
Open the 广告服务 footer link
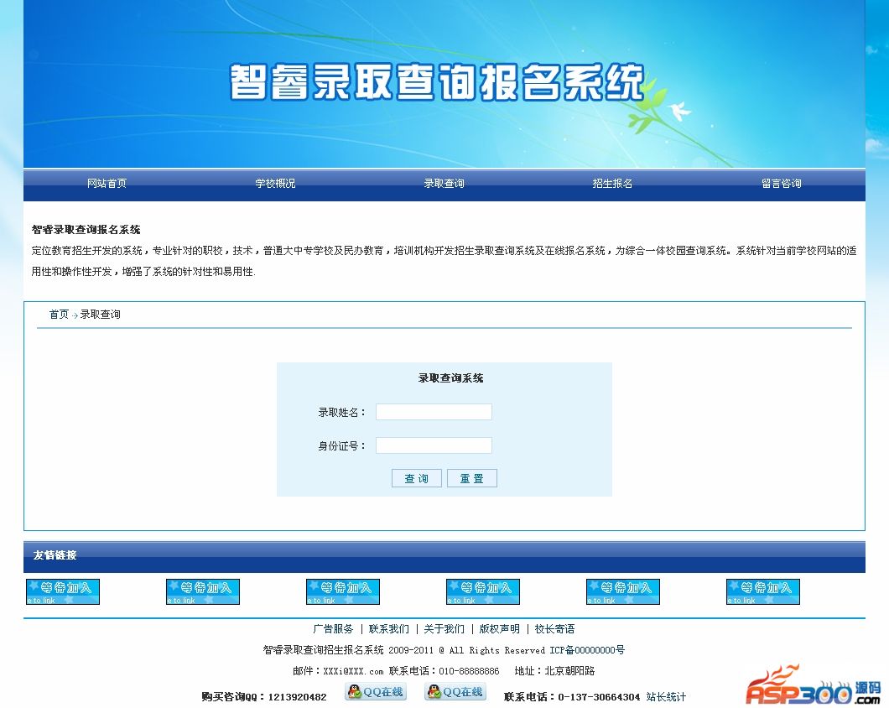tap(334, 628)
